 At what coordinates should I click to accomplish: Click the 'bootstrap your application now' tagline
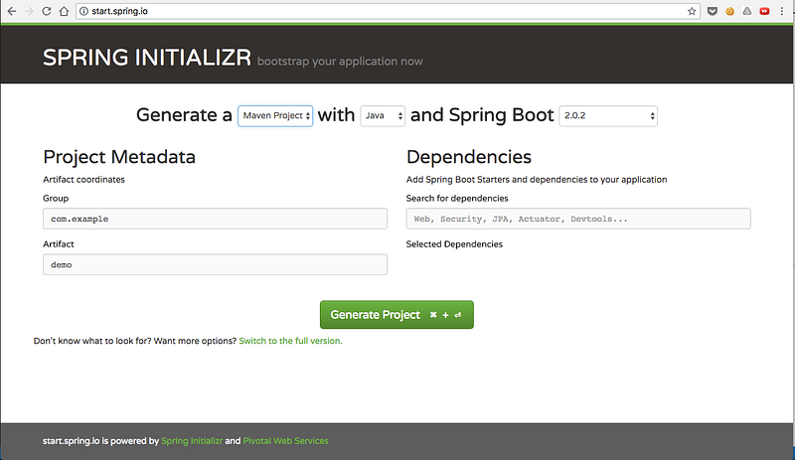(x=340, y=62)
